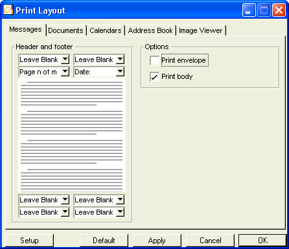Image resolution: width=289 pixels, height=249 pixels.
Task: Open the Date: header dropdown
Action: [x=99, y=72]
